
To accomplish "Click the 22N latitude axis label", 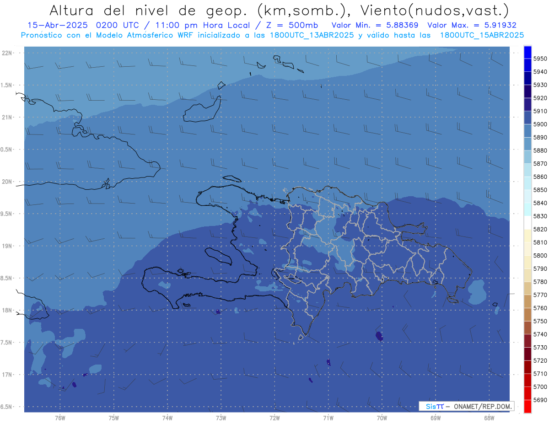I will pos(7,53).
